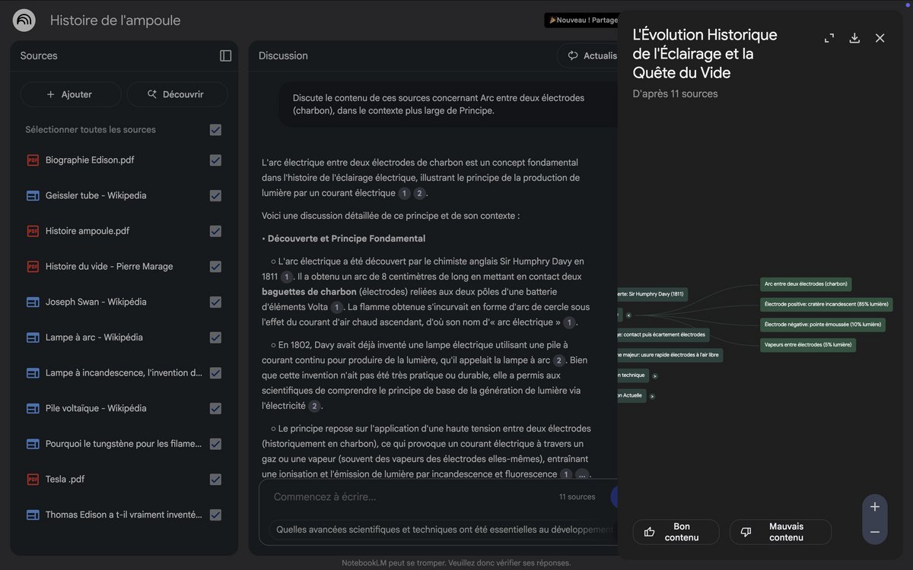Uncheck 'Pourquoi le tungstène' source checkbox
This screenshot has width=913, height=570.
pos(215,444)
